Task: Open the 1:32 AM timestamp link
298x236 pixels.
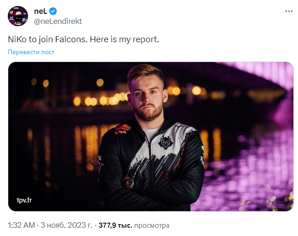Action: (x=21, y=225)
